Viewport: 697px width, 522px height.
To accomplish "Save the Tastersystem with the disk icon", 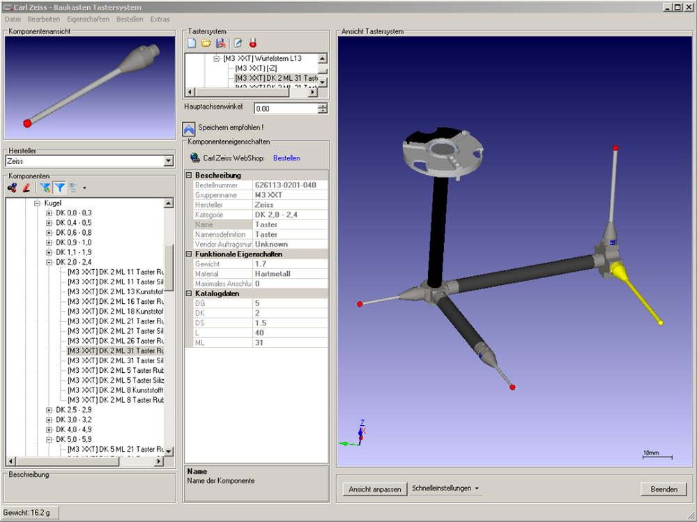I will (x=220, y=43).
